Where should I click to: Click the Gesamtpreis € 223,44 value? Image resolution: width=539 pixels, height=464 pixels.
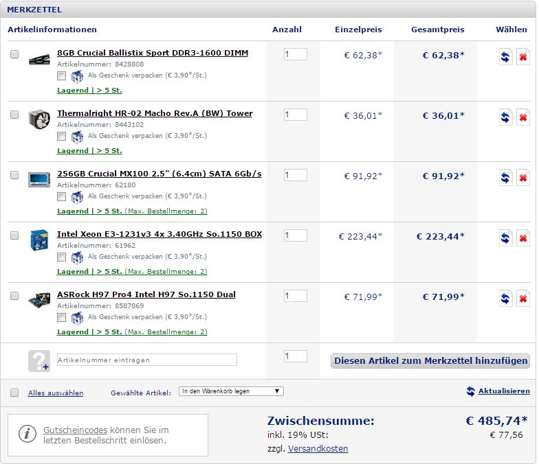pos(440,236)
